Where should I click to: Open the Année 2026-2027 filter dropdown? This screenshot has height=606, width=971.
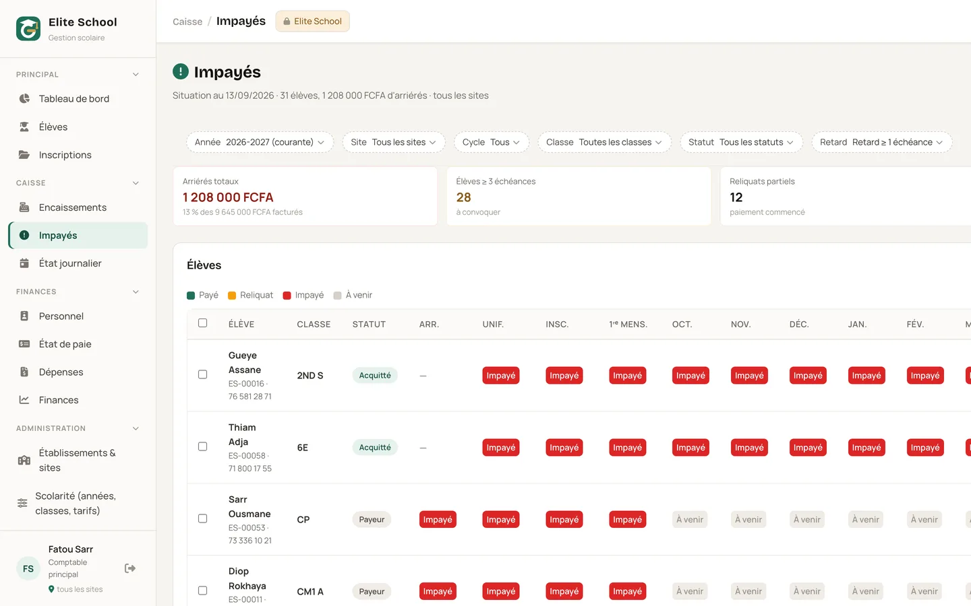(x=260, y=142)
